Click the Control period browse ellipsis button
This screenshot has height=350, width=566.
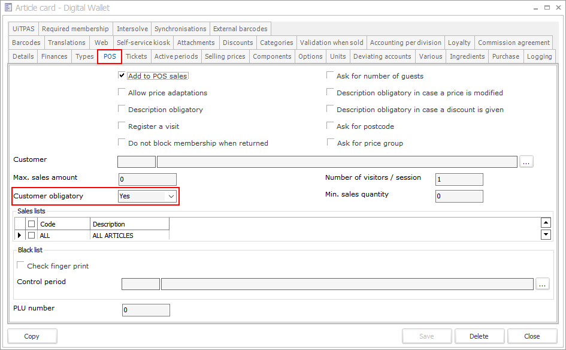click(x=542, y=284)
